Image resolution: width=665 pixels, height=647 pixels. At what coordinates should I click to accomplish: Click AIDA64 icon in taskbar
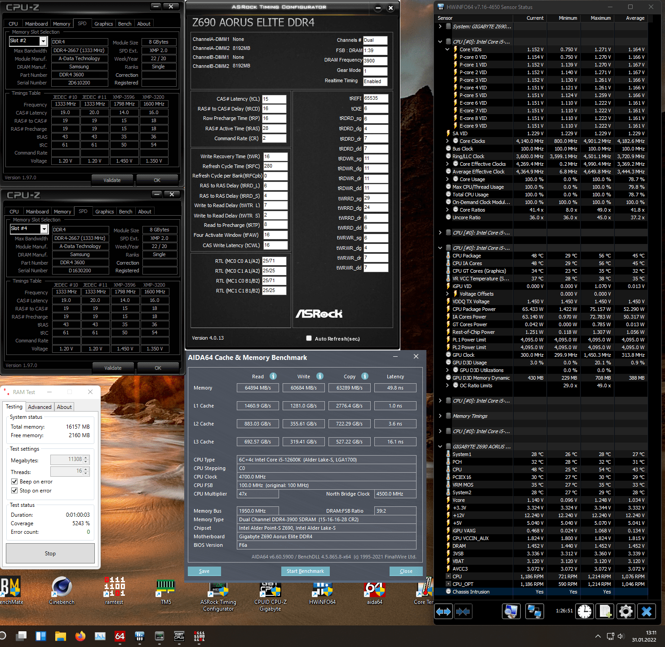(120, 636)
